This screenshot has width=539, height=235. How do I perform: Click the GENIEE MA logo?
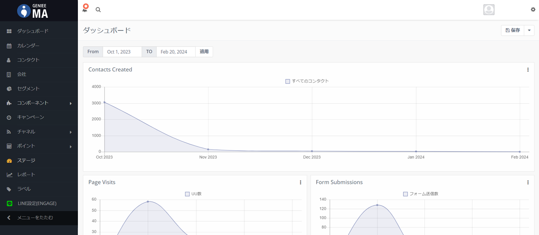(33, 10)
